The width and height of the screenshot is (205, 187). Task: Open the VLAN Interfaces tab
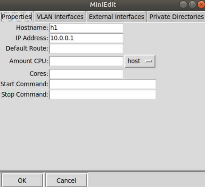pyautogui.click(x=60, y=17)
